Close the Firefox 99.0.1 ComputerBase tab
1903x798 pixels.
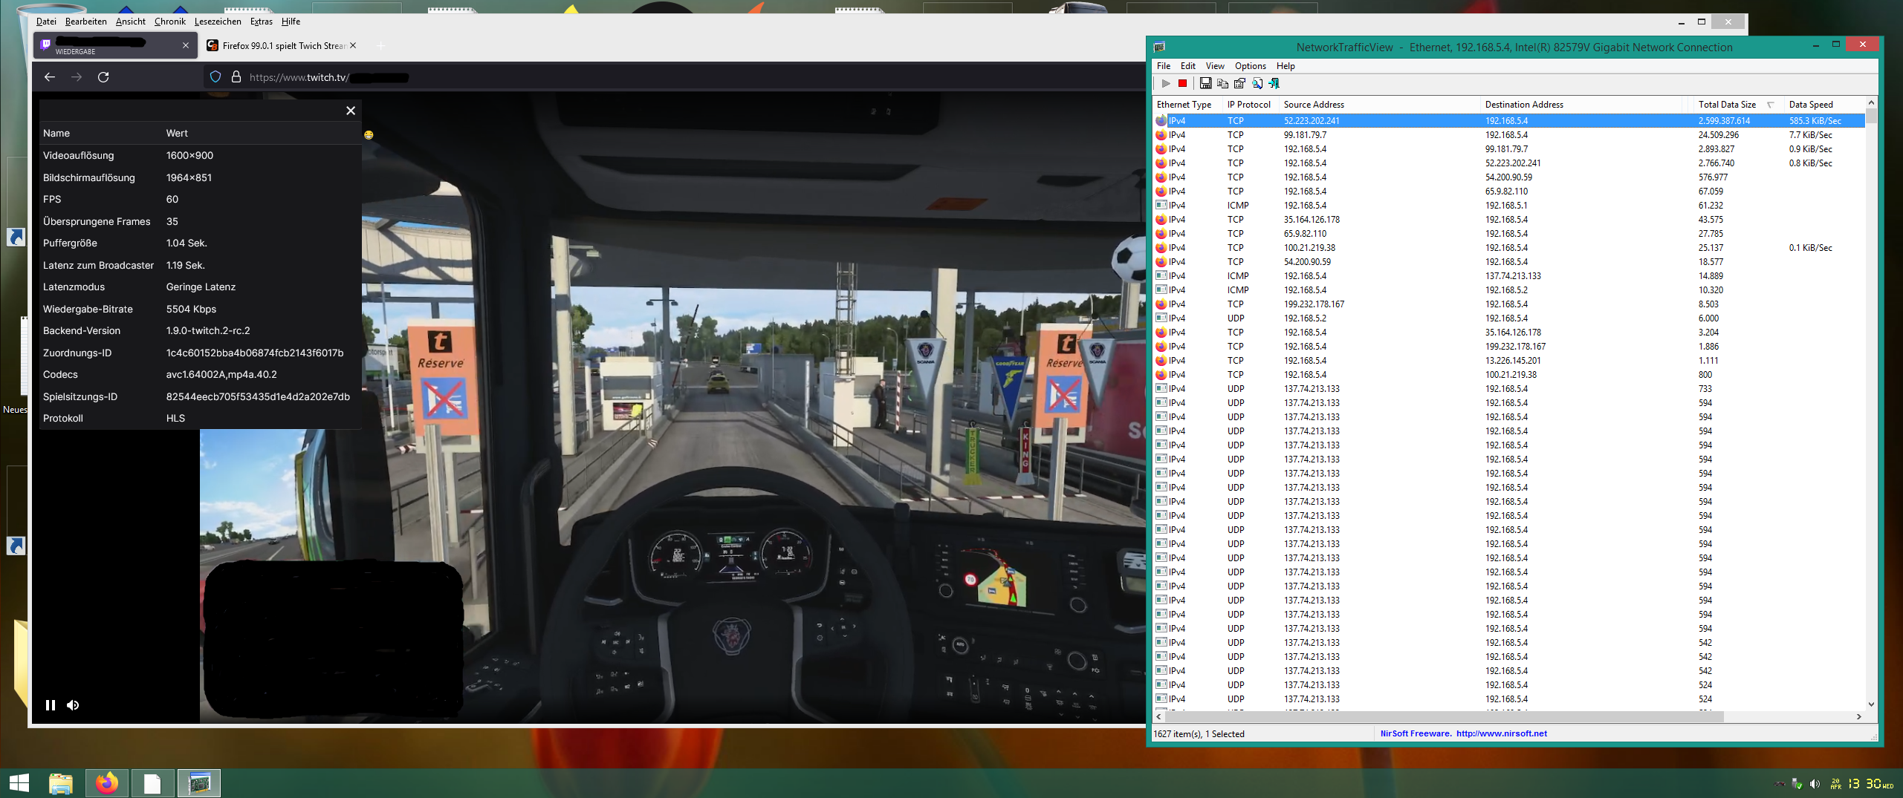pyautogui.click(x=353, y=46)
